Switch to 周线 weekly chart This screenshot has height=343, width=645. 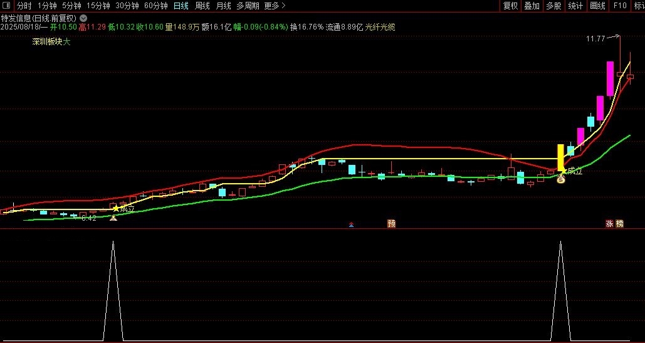point(202,6)
